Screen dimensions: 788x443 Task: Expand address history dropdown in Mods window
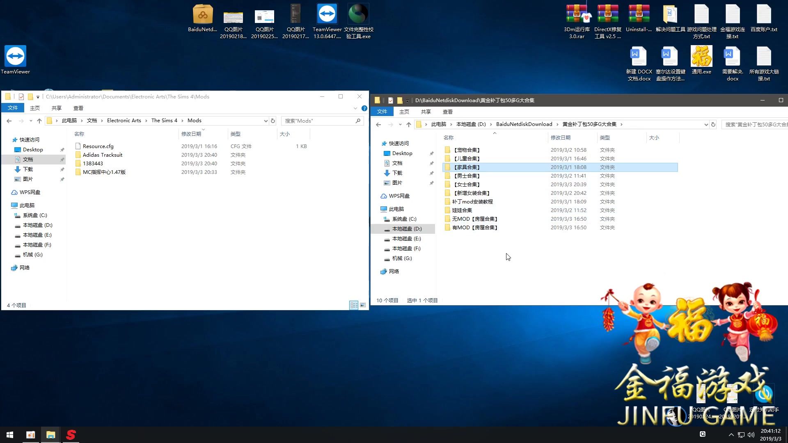click(x=266, y=121)
